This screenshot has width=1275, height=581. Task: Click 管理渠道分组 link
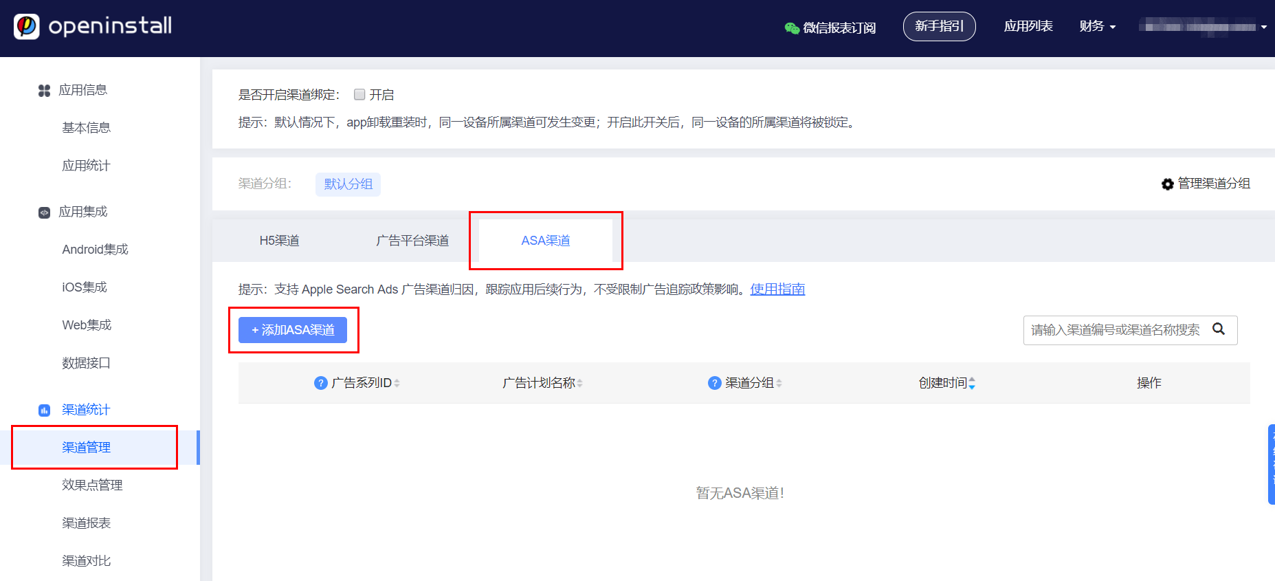(x=1214, y=184)
